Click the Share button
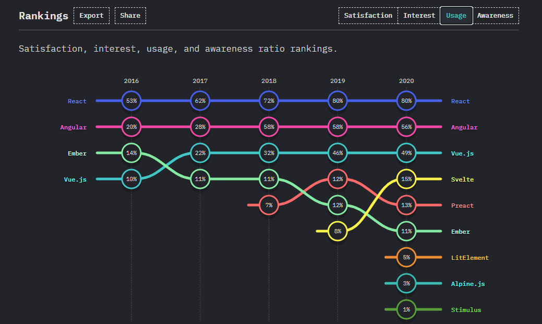This screenshot has width=542, height=324. tap(130, 16)
